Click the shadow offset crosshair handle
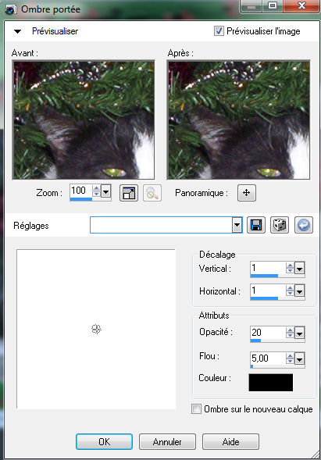Image resolution: width=321 pixels, height=460 pixels. click(96, 329)
